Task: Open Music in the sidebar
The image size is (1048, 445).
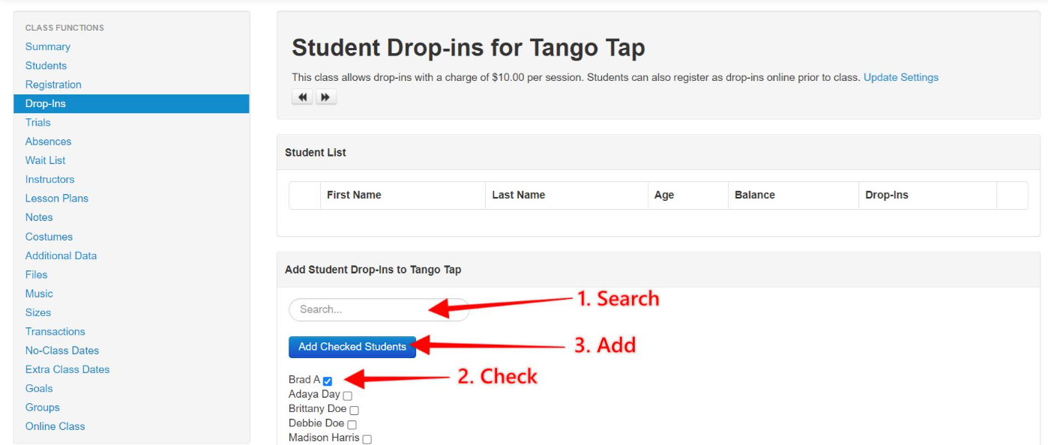Action: coord(39,294)
